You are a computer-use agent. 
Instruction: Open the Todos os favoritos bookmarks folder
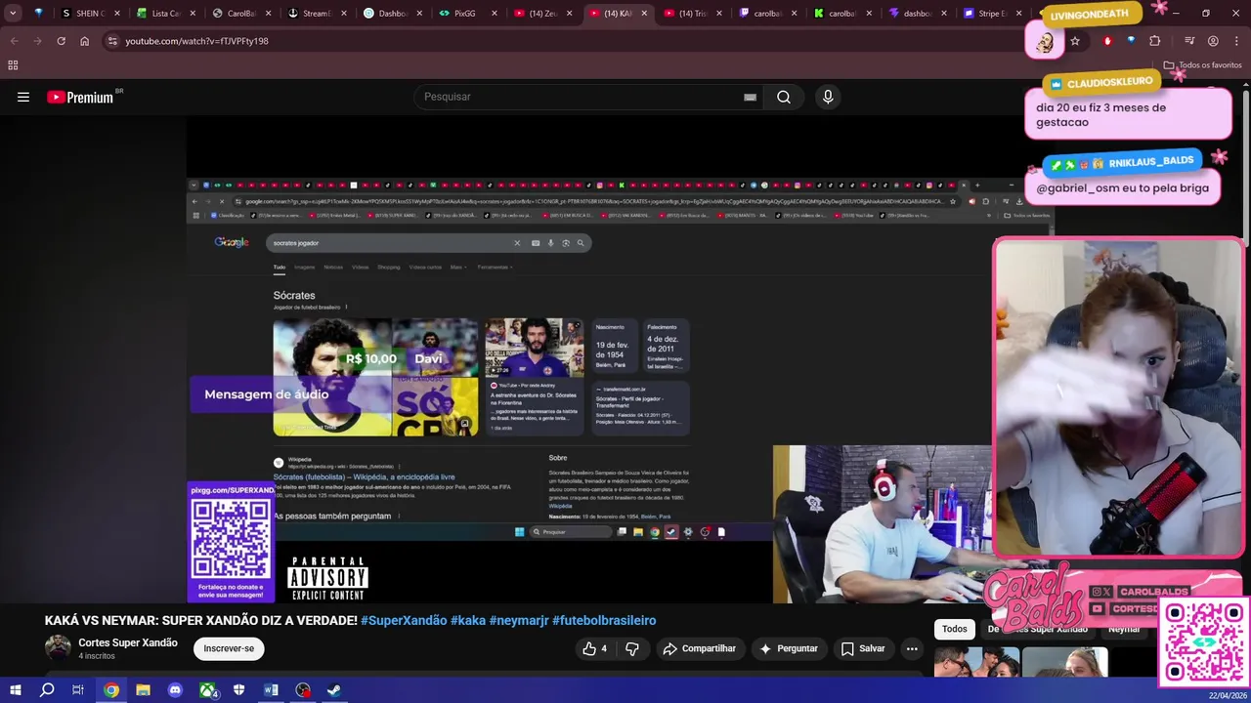pyautogui.click(x=1203, y=65)
